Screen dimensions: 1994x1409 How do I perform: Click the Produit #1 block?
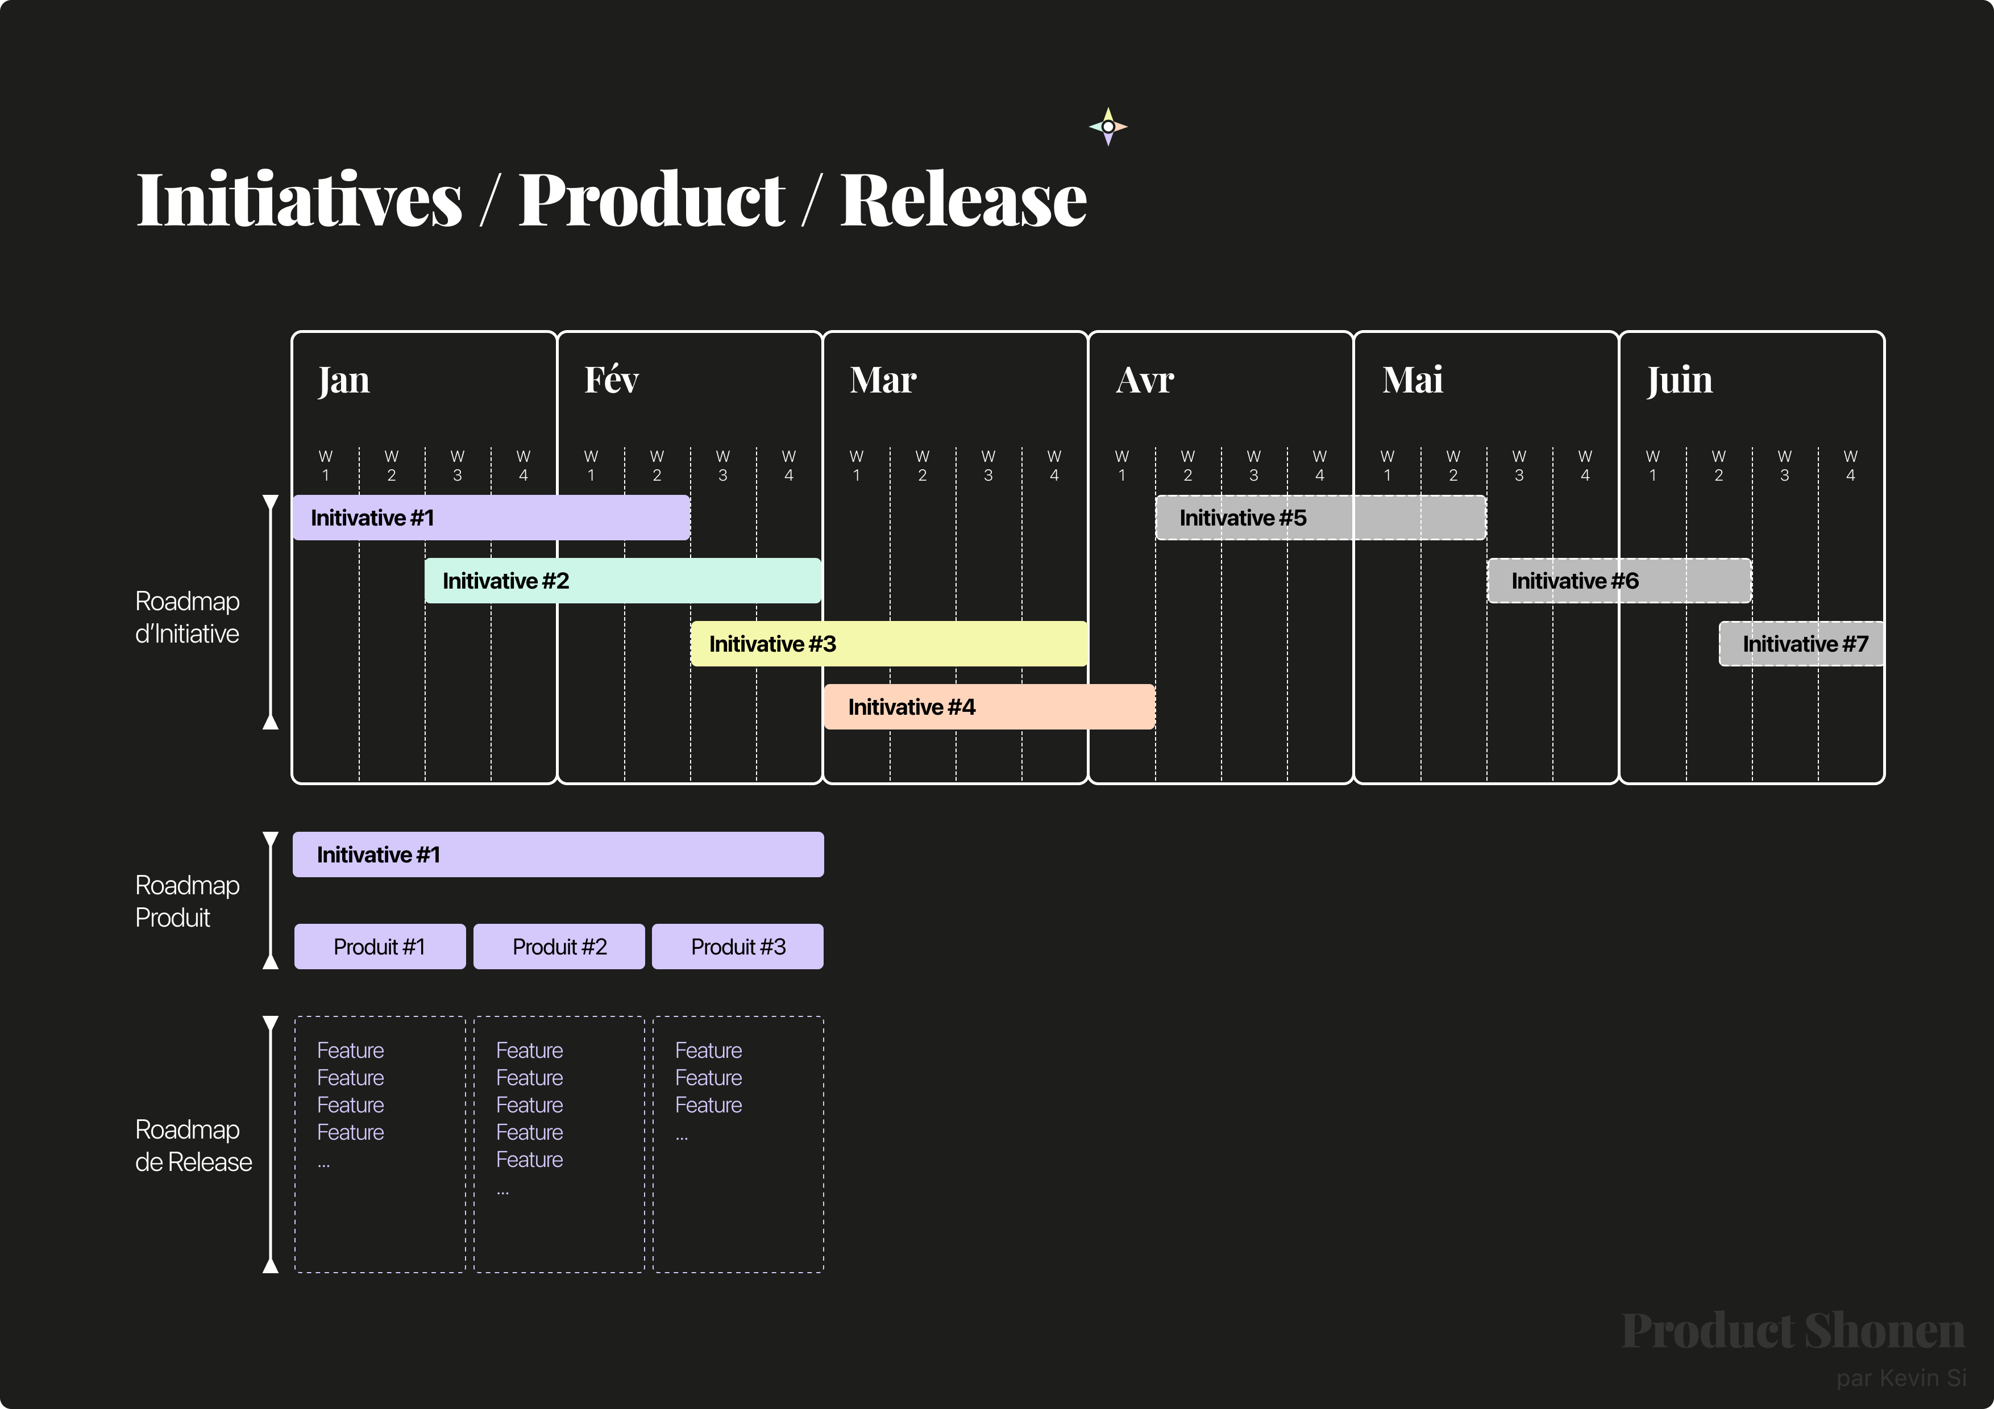click(380, 947)
